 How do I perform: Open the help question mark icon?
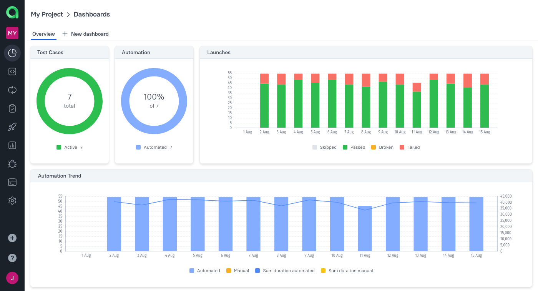coord(12,258)
